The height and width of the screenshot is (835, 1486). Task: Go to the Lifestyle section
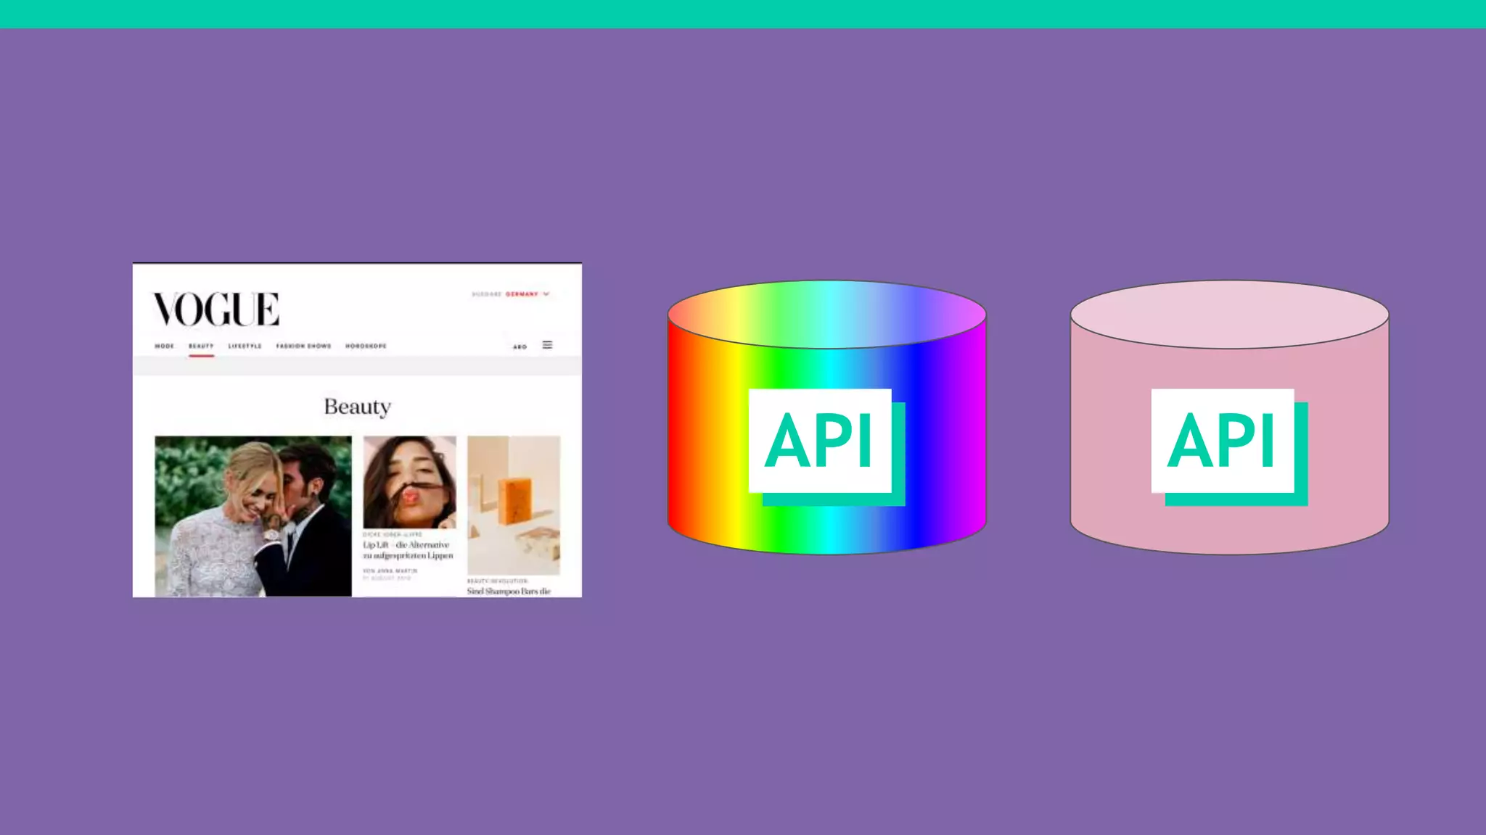click(x=245, y=346)
